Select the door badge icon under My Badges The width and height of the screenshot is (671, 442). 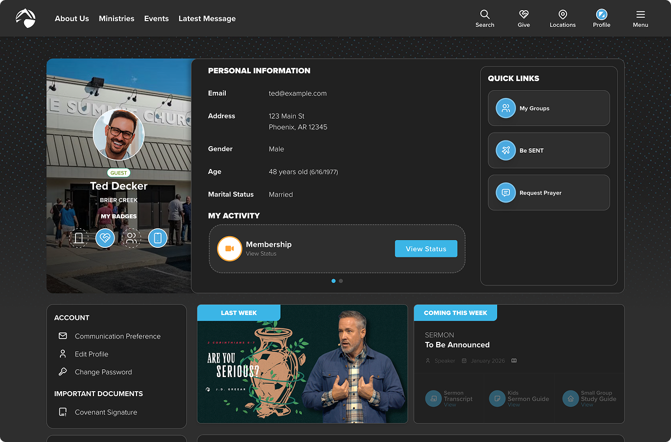(x=79, y=238)
